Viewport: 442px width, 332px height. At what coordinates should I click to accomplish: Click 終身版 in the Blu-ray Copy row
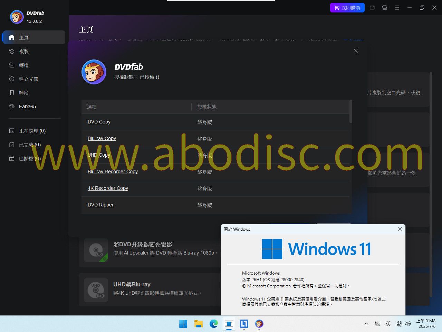click(205, 139)
